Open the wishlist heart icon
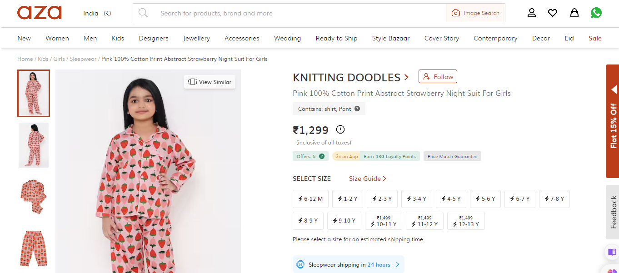The image size is (619, 273). click(553, 13)
